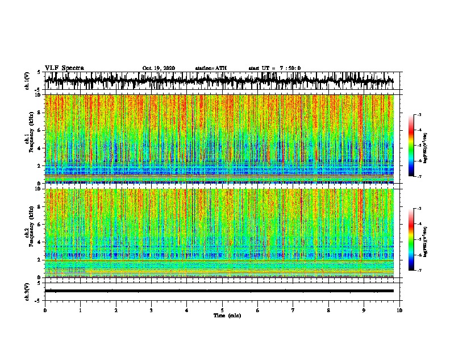Image resolution: width=450 pixels, height=348 pixels.
Task: Click the ch.1 spectrogram color scale bar
Action: coord(411,146)
